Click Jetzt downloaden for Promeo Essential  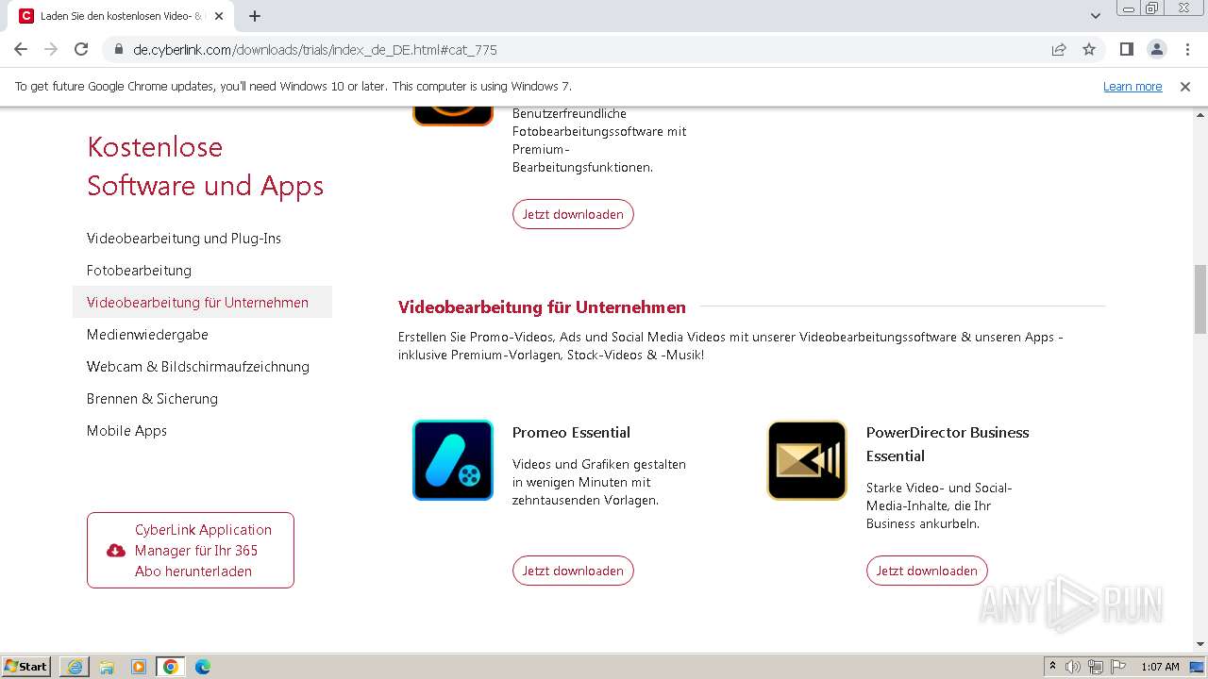tap(573, 571)
